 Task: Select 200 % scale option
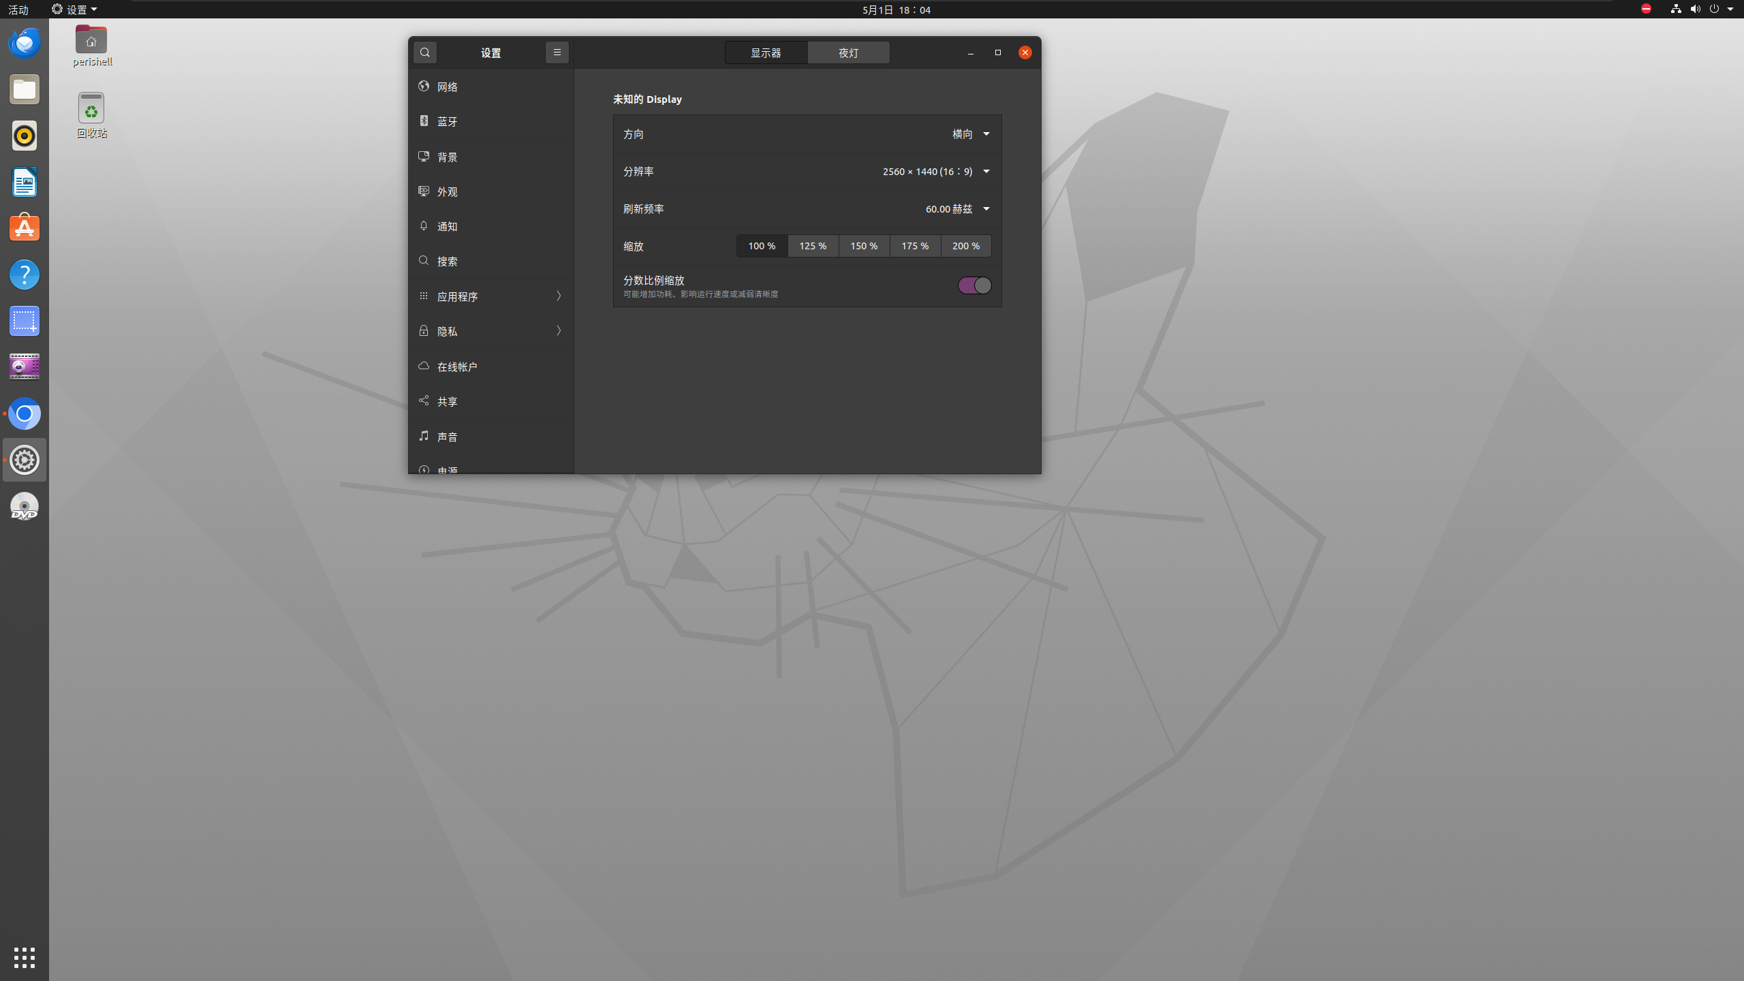(x=966, y=246)
